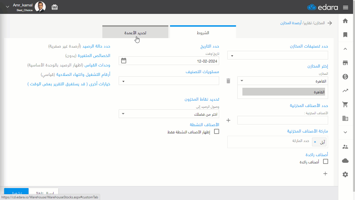355x200 pixels.
Task: Open the calendar date picker icon
Action: point(124,61)
